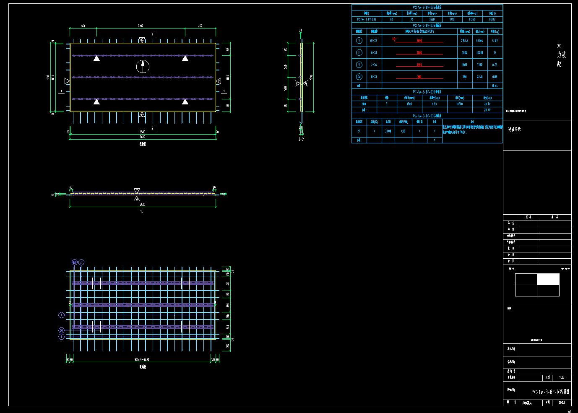Click the red bar length in rebar row 3
The width and height of the screenshot is (578, 413).
[419, 65]
